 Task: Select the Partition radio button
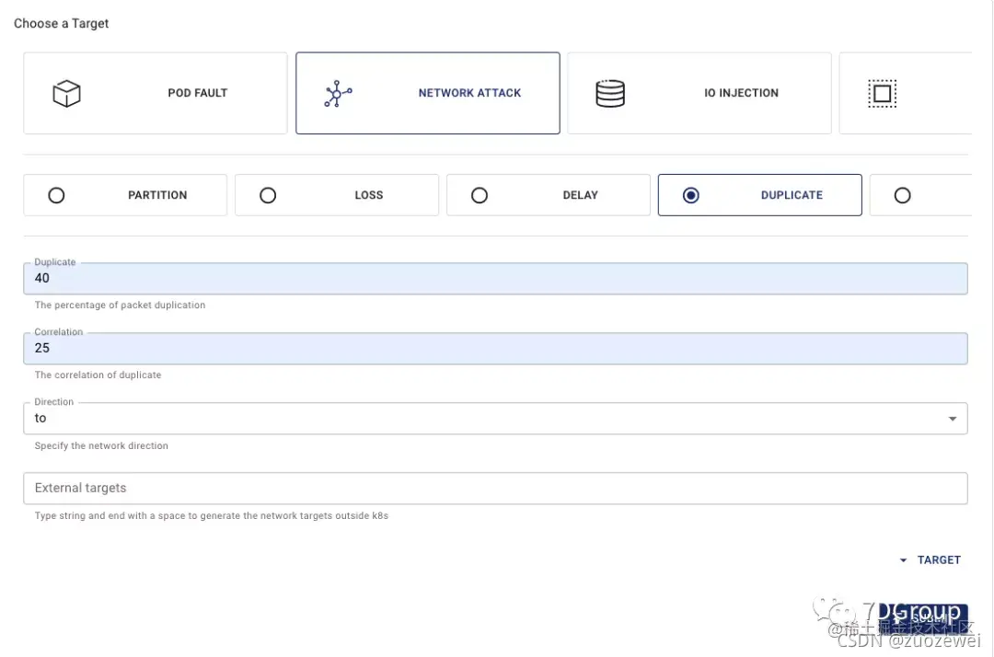coord(56,195)
